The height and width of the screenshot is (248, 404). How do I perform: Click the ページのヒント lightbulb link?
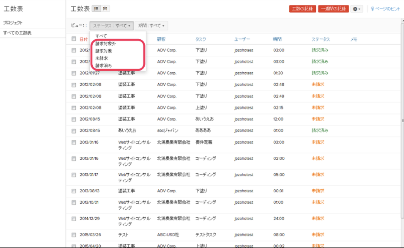click(x=385, y=9)
